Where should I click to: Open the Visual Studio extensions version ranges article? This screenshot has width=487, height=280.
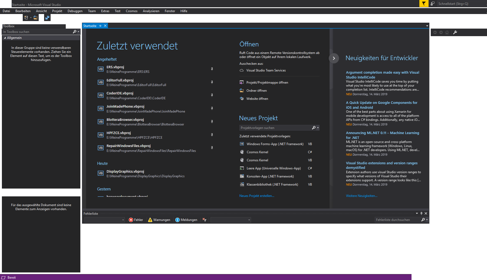tap(382, 165)
